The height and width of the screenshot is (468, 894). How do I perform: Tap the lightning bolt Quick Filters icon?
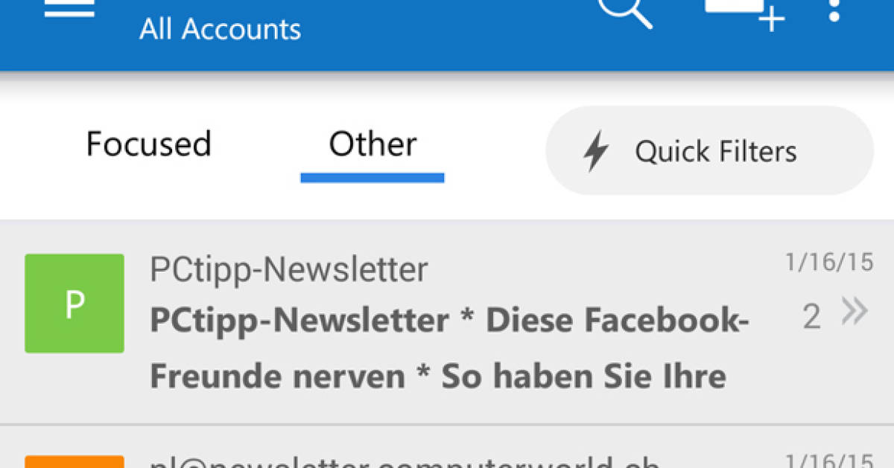(x=596, y=151)
